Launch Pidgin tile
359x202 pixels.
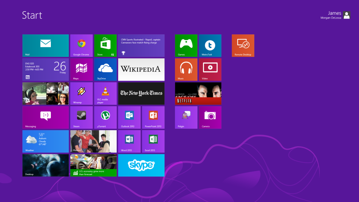click(186, 117)
